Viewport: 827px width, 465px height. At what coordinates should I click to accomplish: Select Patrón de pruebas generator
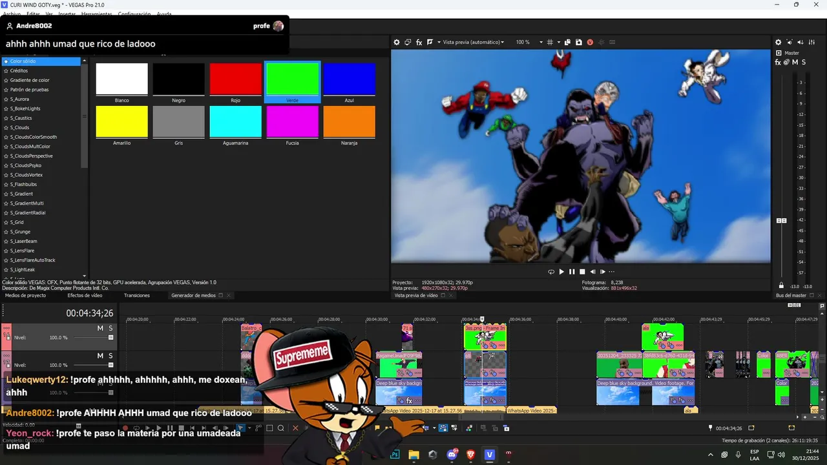click(29, 90)
